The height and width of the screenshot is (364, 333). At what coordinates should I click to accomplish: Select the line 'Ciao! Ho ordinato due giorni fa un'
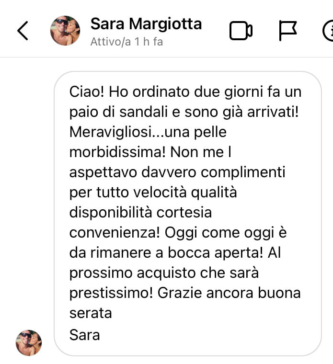click(185, 91)
